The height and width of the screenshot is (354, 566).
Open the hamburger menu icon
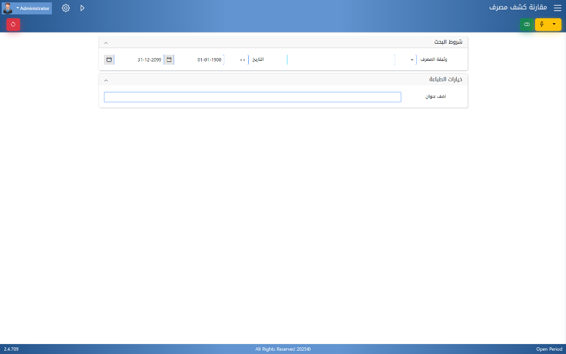(557, 8)
